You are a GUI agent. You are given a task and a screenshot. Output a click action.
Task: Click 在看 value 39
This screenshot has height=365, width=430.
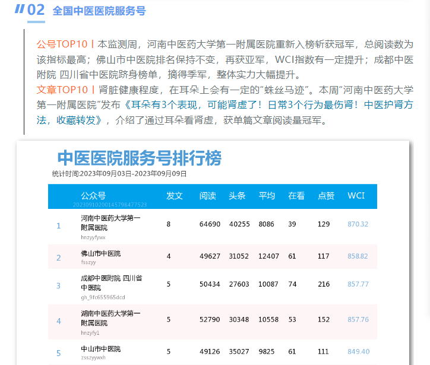point(292,224)
